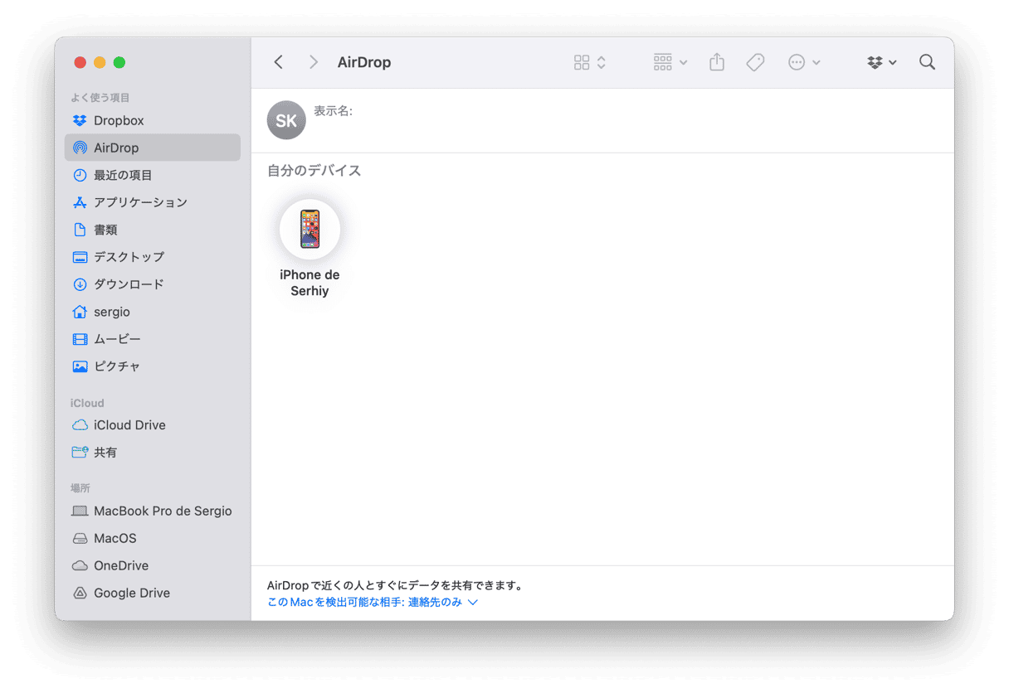Open ダウンロード folder in sidebar
Viewport: 1009px width, 693px height.
(153, 284)
